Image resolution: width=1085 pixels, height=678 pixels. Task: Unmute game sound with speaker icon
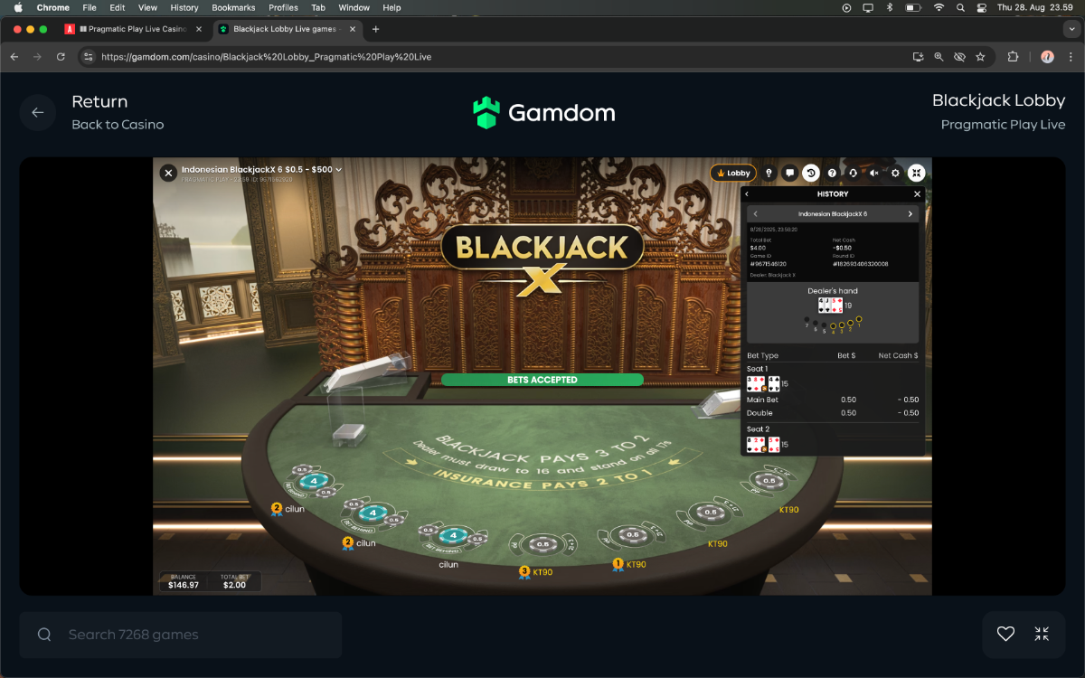tap(874, 173)
